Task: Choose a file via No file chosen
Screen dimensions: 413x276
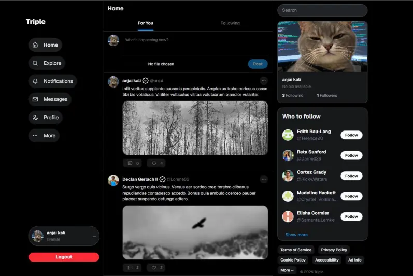Action: [x=161, y=64]
